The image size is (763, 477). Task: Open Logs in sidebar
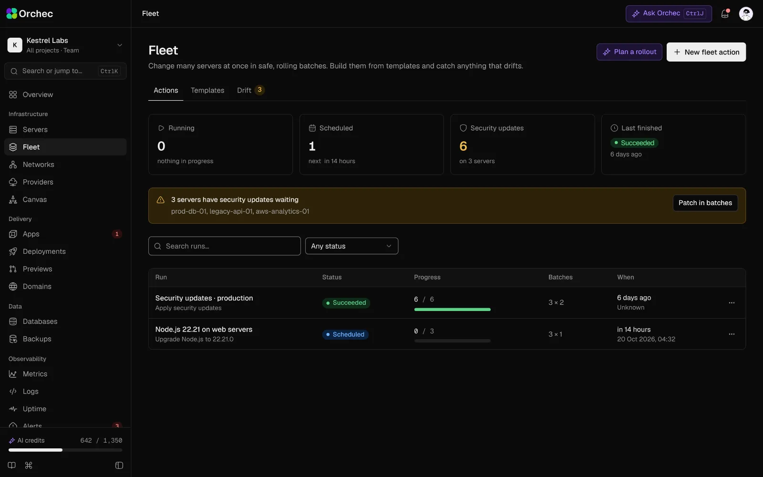point(65,391)
